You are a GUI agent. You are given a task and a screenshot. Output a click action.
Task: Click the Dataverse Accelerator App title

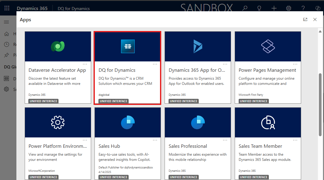[57, 70]
